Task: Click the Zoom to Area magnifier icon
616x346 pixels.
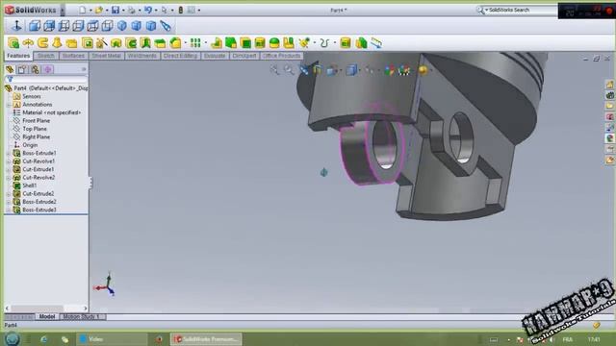Action: pos(289,70)
